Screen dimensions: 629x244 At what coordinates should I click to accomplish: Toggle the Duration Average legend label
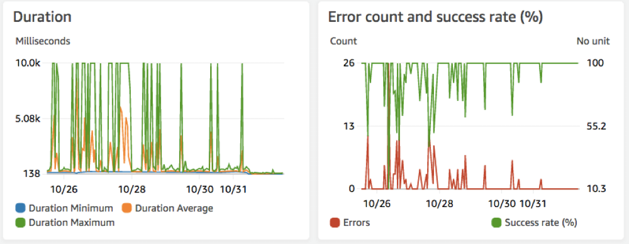[174, 208]
